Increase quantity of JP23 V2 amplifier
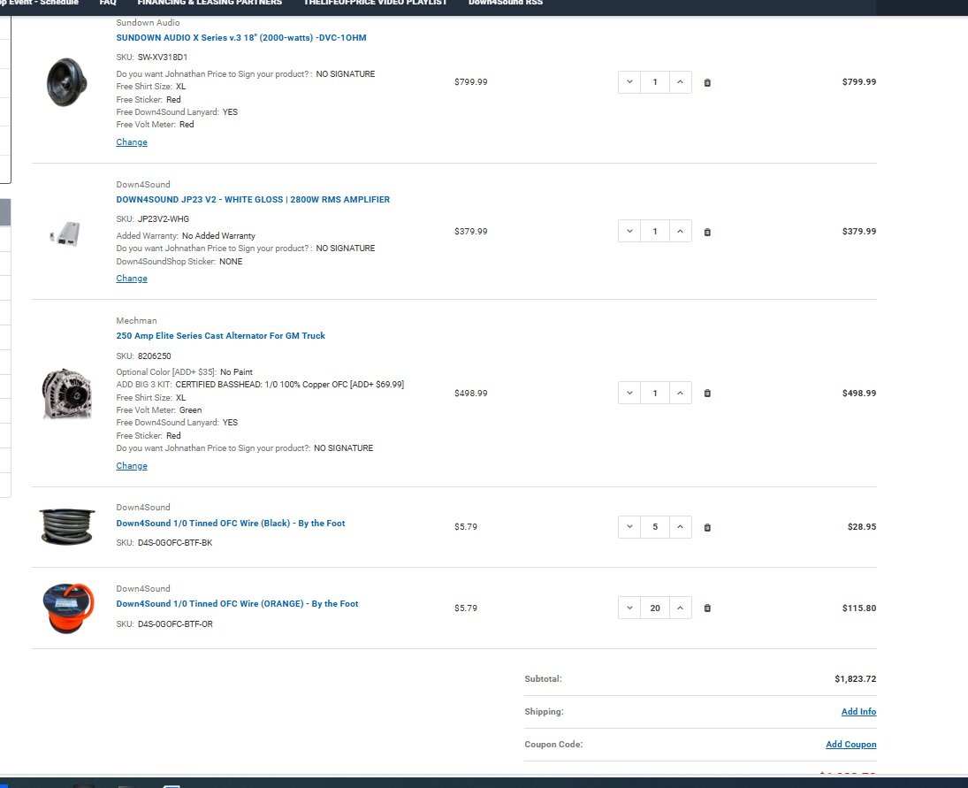Screen dimensions: 968x788 tap(681, 231)
